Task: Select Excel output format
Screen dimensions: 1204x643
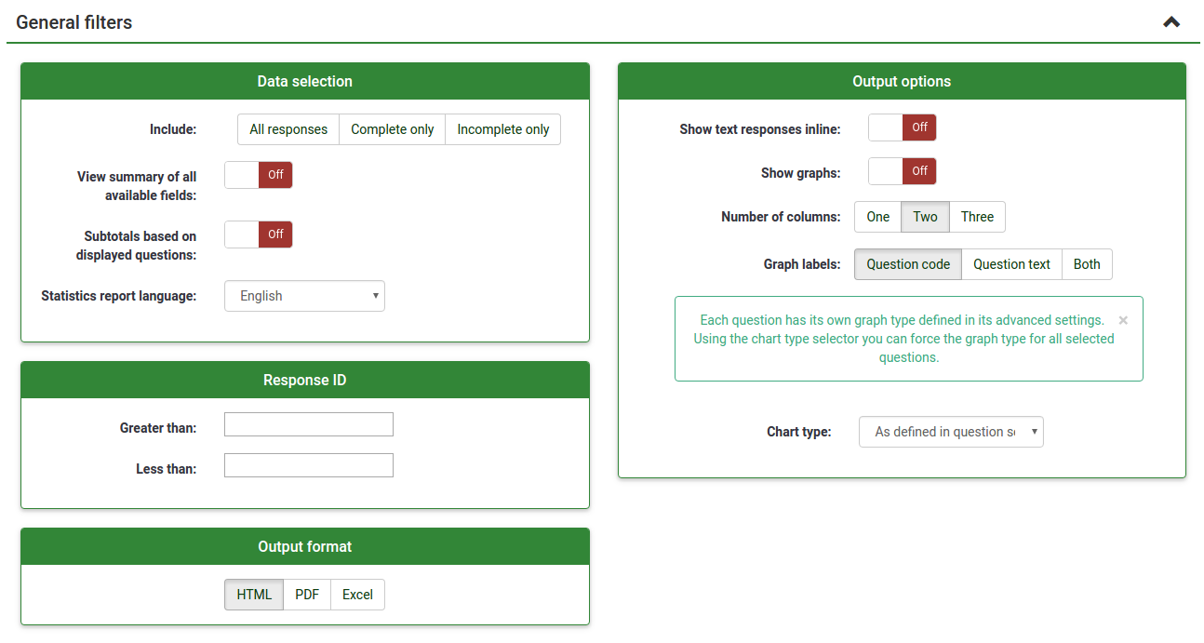Action: (x=357, y=595)
